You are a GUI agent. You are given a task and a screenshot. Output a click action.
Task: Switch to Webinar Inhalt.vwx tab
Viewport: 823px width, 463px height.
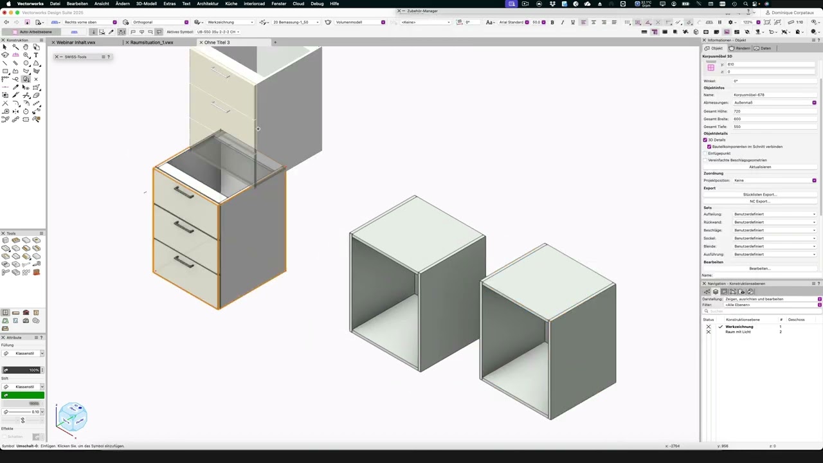tap(76, 42)
